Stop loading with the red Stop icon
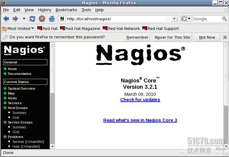The height and width of the screenshot is (157, 229). pos(42,19)
